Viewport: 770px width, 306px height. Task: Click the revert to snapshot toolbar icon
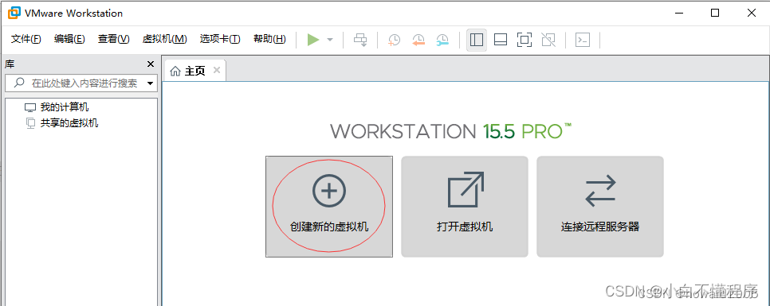pos(418,41)
